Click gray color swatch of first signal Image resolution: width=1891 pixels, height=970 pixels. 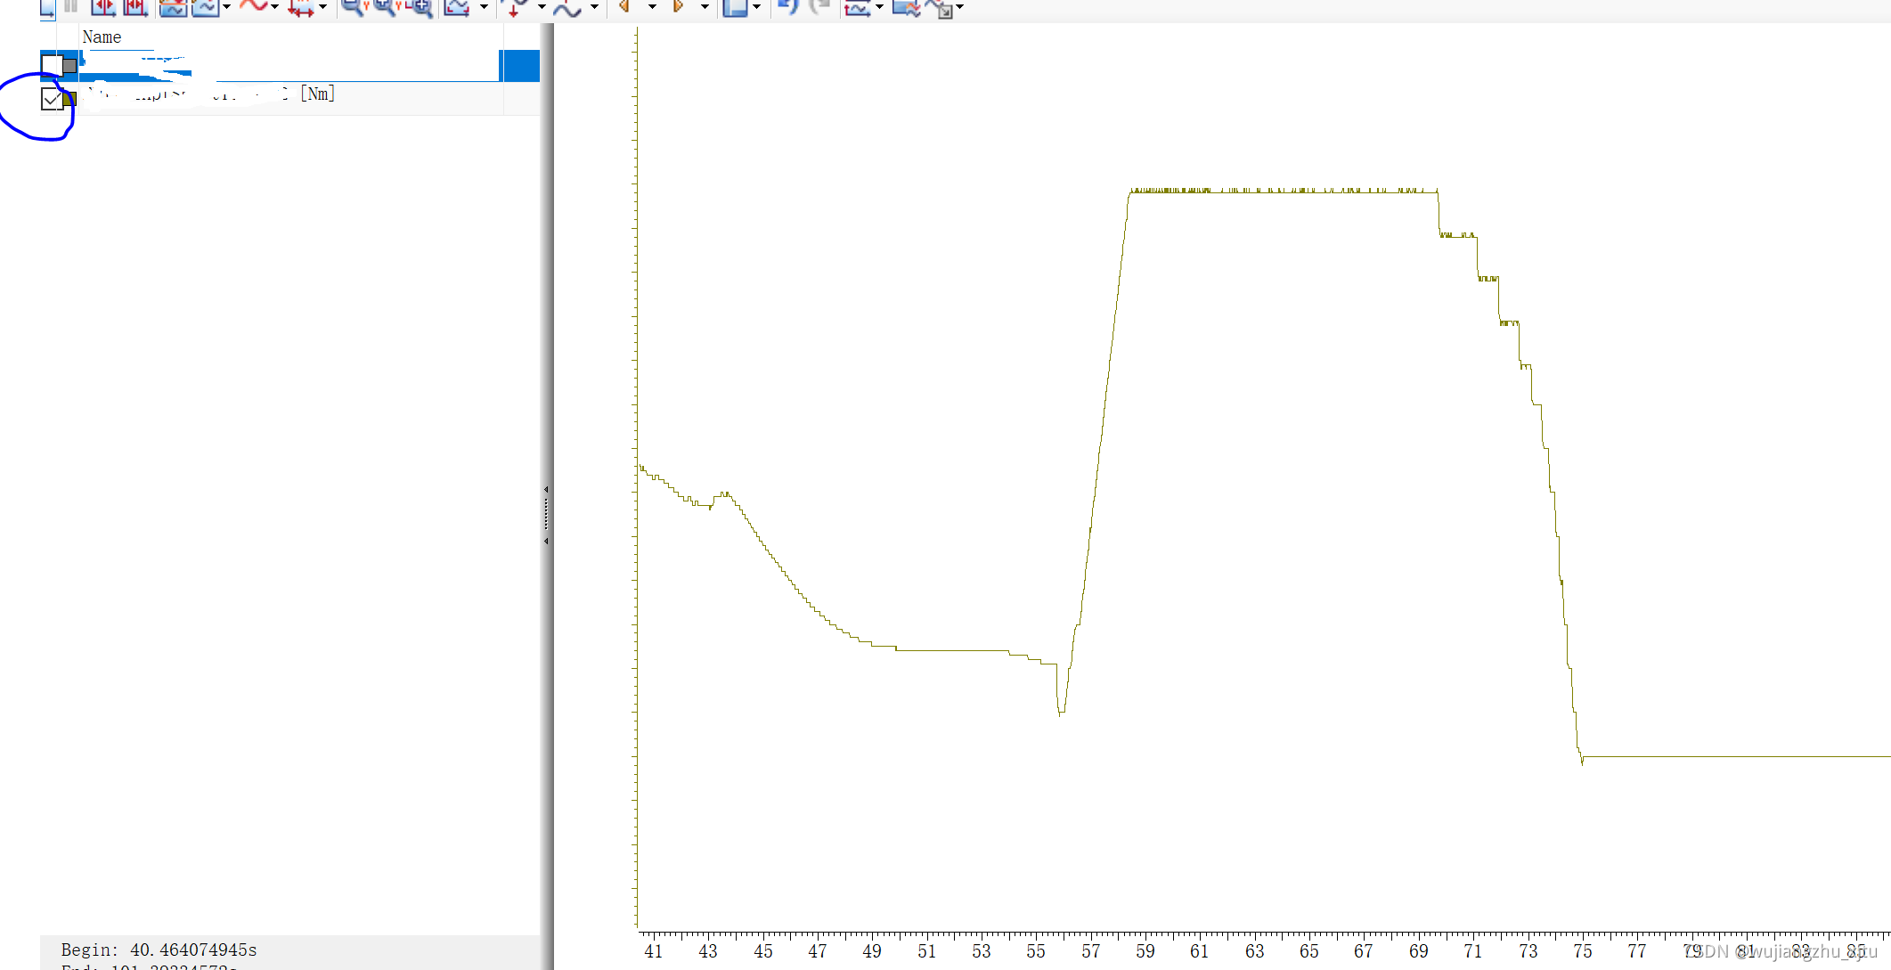(69, 65)
